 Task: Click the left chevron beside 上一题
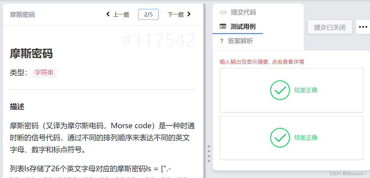(x=108, y=14)
